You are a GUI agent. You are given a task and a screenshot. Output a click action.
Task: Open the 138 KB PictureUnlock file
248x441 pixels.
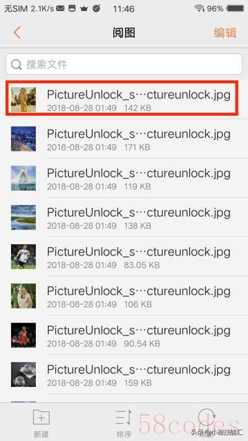point(124,217)
